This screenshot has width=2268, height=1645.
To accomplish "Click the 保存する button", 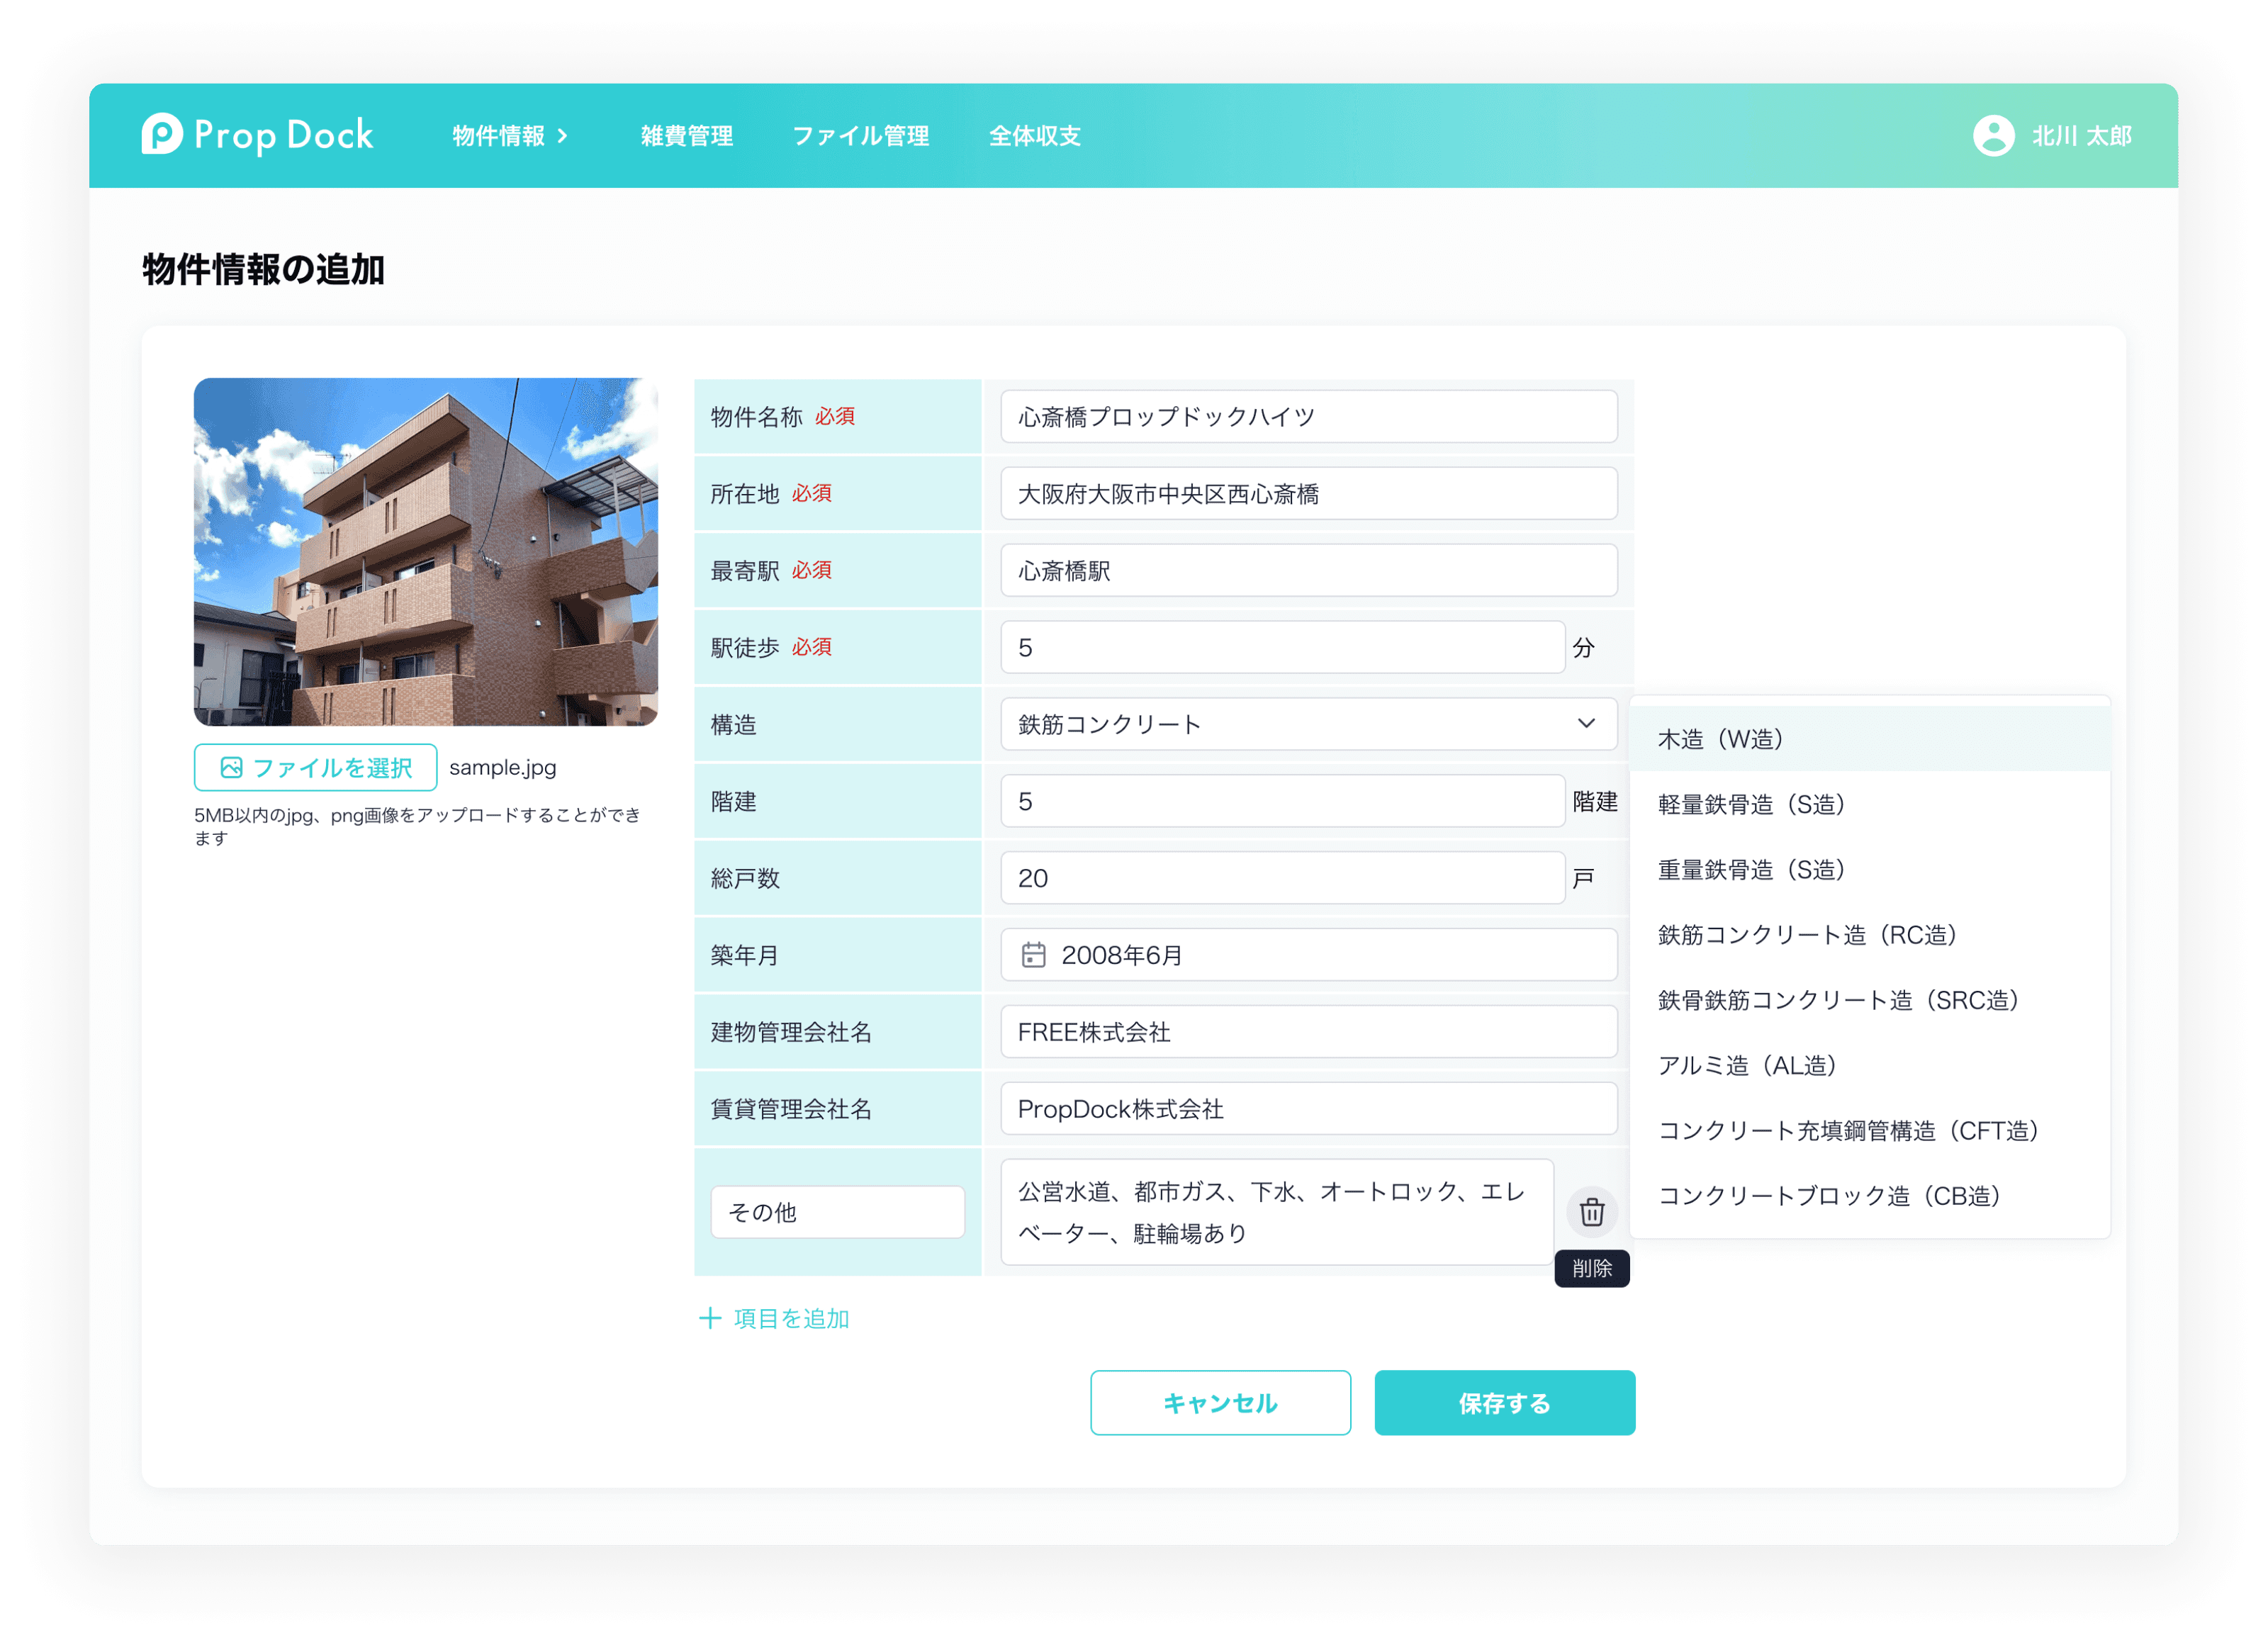I will tap(1504, 1402).
